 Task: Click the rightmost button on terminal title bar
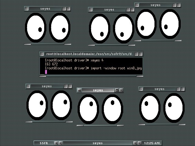(140, 54)
